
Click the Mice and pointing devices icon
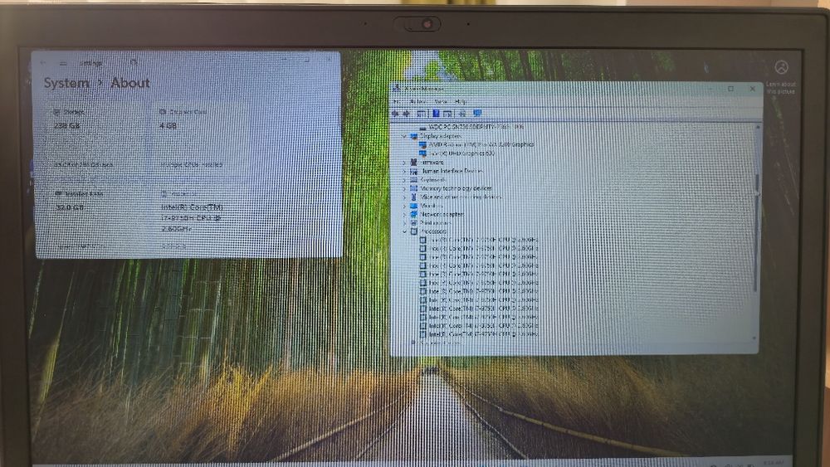pyautogui.click(x=414, y=197)
